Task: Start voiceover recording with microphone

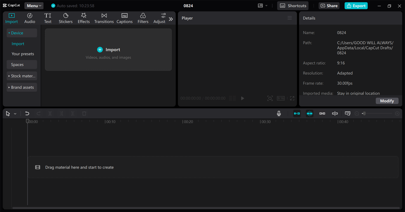Action: (279, 113)
